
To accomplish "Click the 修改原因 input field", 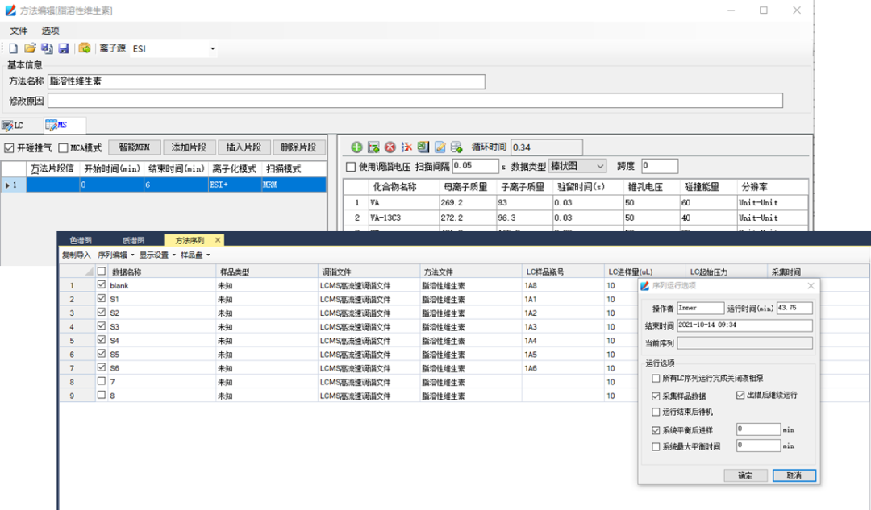I will point(415,101).
